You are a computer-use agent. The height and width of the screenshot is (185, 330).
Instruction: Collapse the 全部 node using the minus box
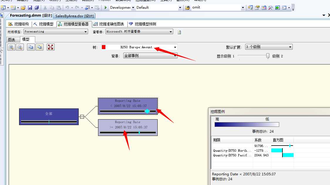click(x=82, y=117)
